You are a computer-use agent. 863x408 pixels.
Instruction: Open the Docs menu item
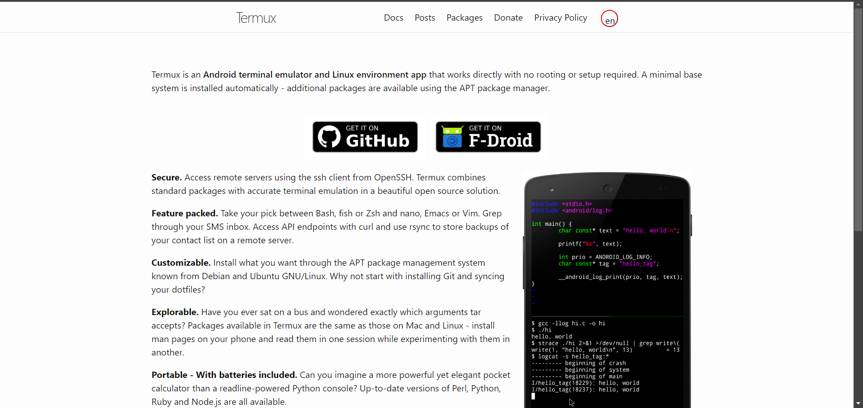click(x=393, y=18)
